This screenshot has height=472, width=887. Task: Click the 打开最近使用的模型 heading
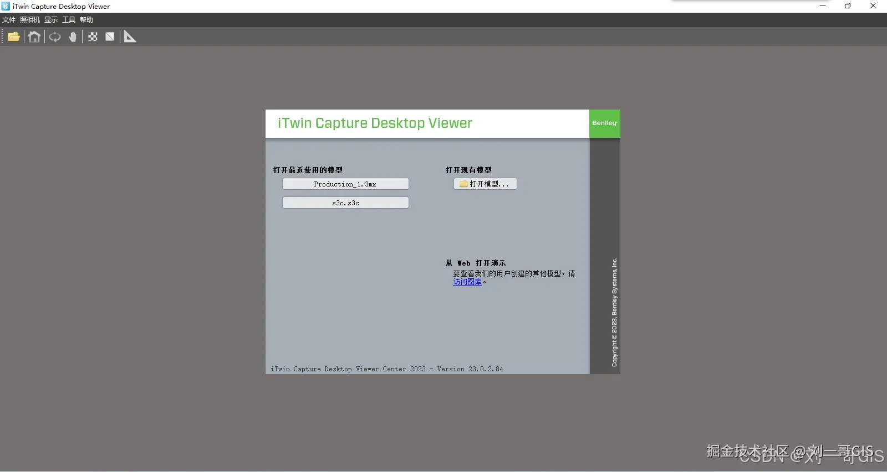pyautogui.click(x=308, y=170)
